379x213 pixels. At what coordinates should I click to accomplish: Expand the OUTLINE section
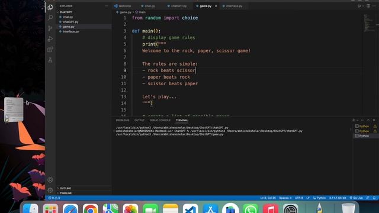pos(65,188)
